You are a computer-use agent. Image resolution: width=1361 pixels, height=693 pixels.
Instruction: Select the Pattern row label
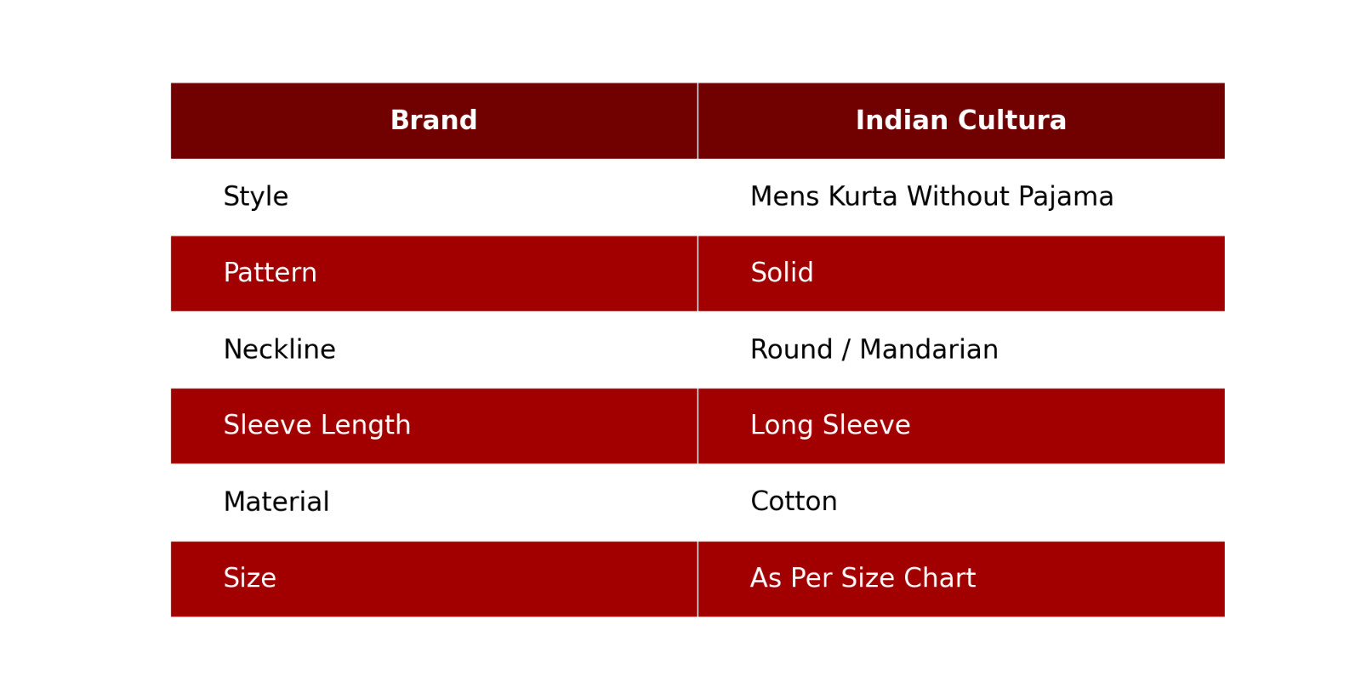270,273
